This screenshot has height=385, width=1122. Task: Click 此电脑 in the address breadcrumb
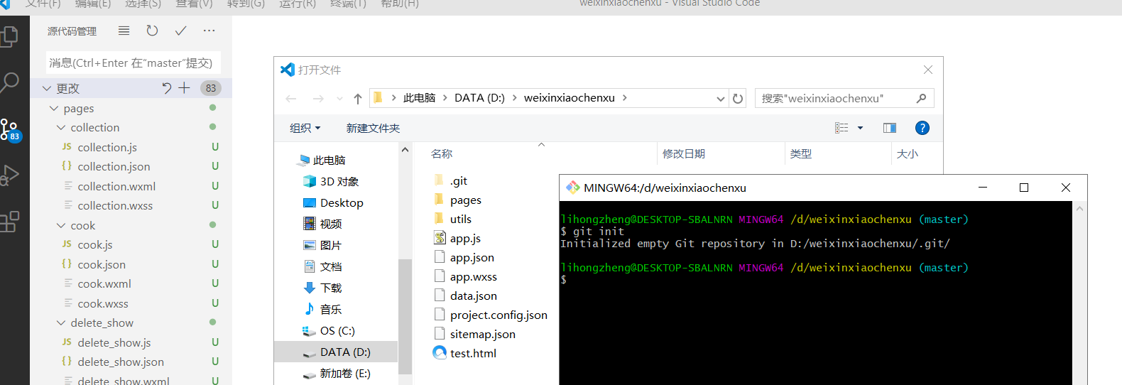(419, 98)
